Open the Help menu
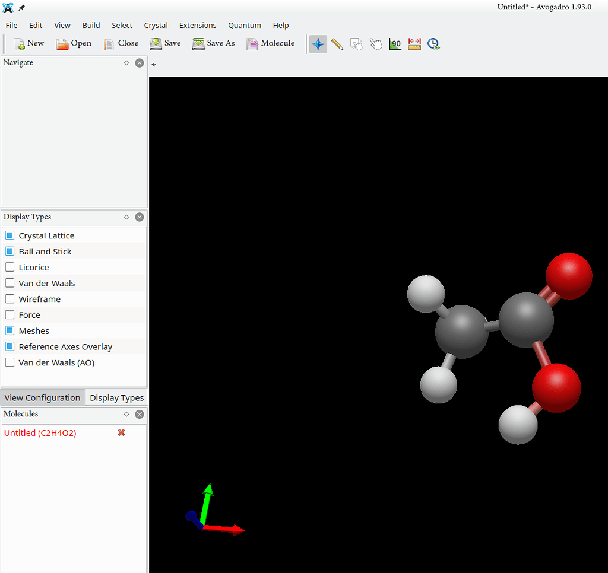Screen dimensions: 608x573 click(x=281, y=25)
